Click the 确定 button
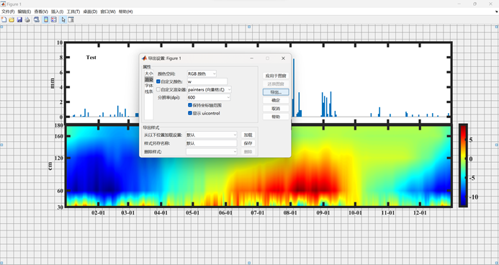 click(x=276, y=100)
